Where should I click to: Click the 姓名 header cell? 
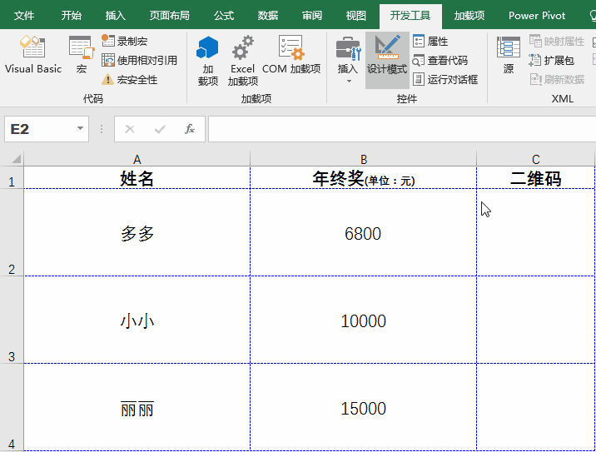point(137,177)
